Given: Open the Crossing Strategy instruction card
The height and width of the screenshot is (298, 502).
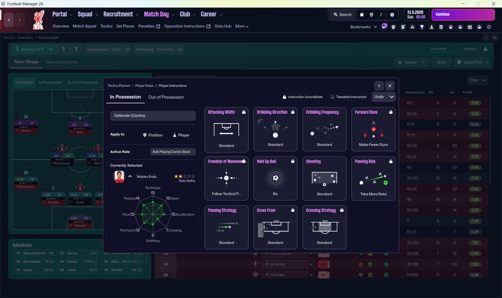Looking at the screenshot, I should [324, 227].
